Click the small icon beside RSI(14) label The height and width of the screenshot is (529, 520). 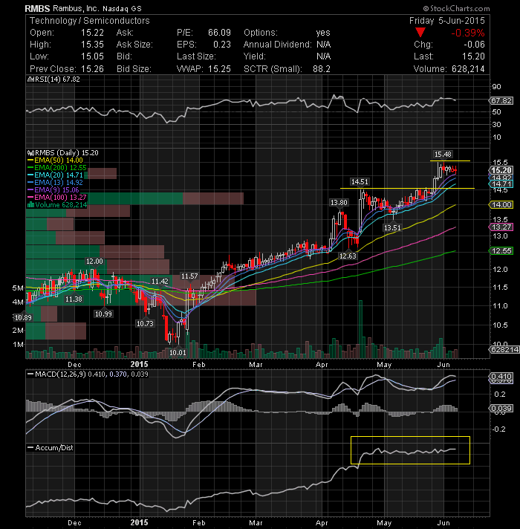click(30, 79)
